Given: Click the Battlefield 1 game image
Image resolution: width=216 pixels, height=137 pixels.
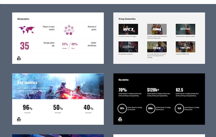Looking at the screenshot, I should [x=186, y=29].
